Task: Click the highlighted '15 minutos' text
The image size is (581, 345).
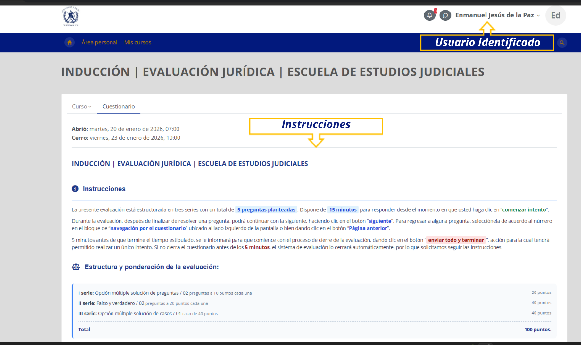Action: pos(343,210)
